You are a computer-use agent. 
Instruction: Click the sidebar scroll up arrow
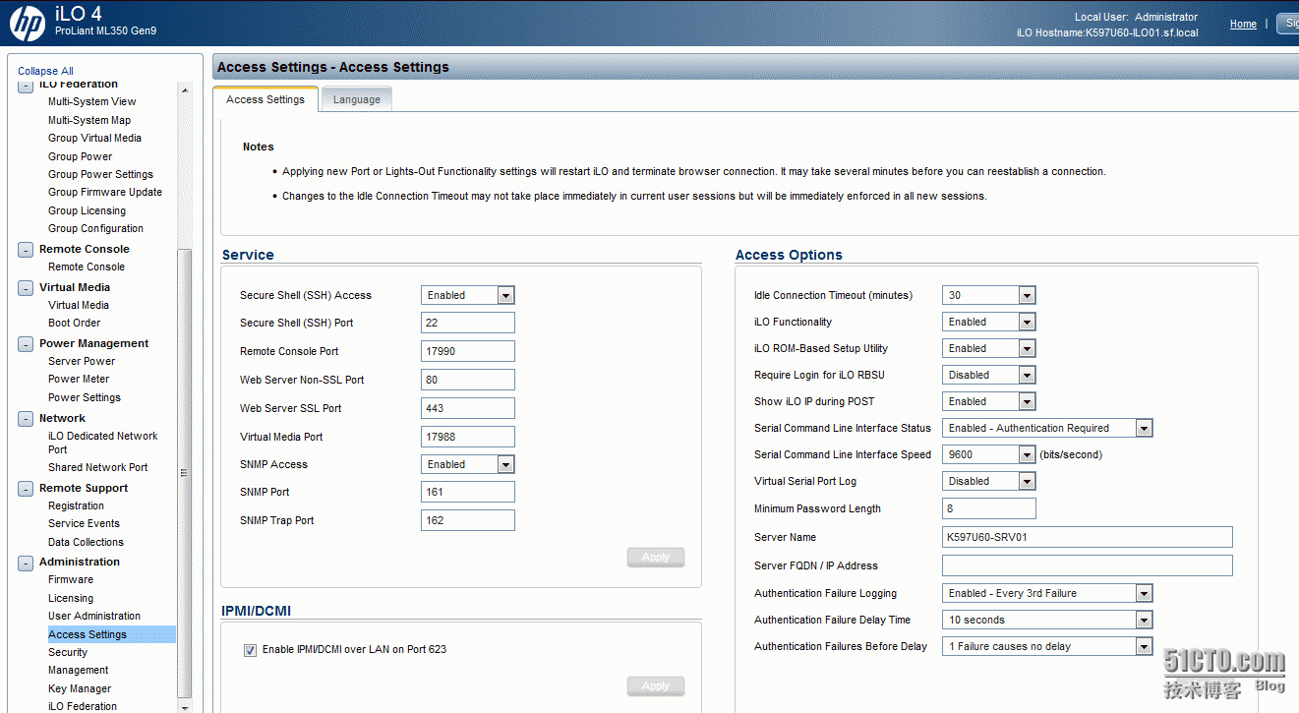[184, 89]
